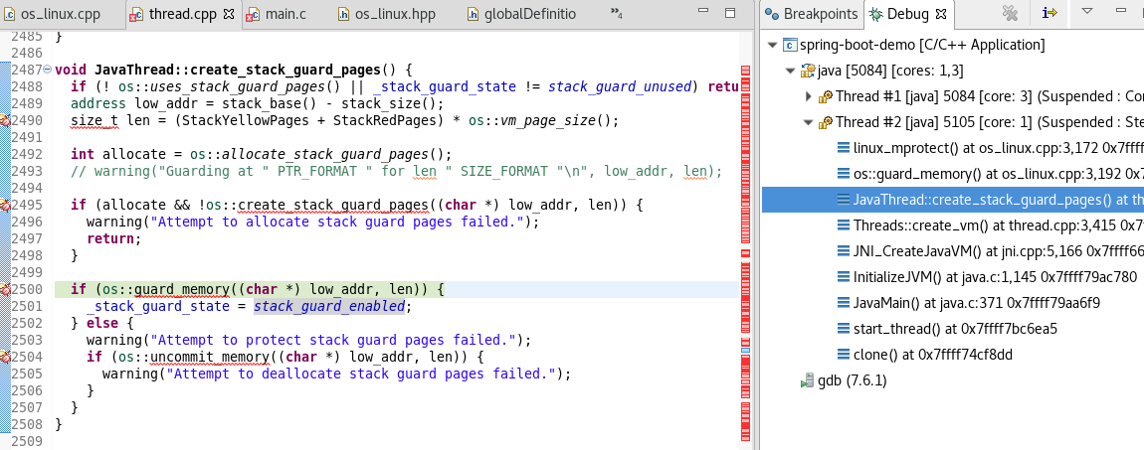This screenshot has width=1144, height=450.
Task: Click the Thread #2 gear icon
Action: pyautogui.click(x=825, y=121)
